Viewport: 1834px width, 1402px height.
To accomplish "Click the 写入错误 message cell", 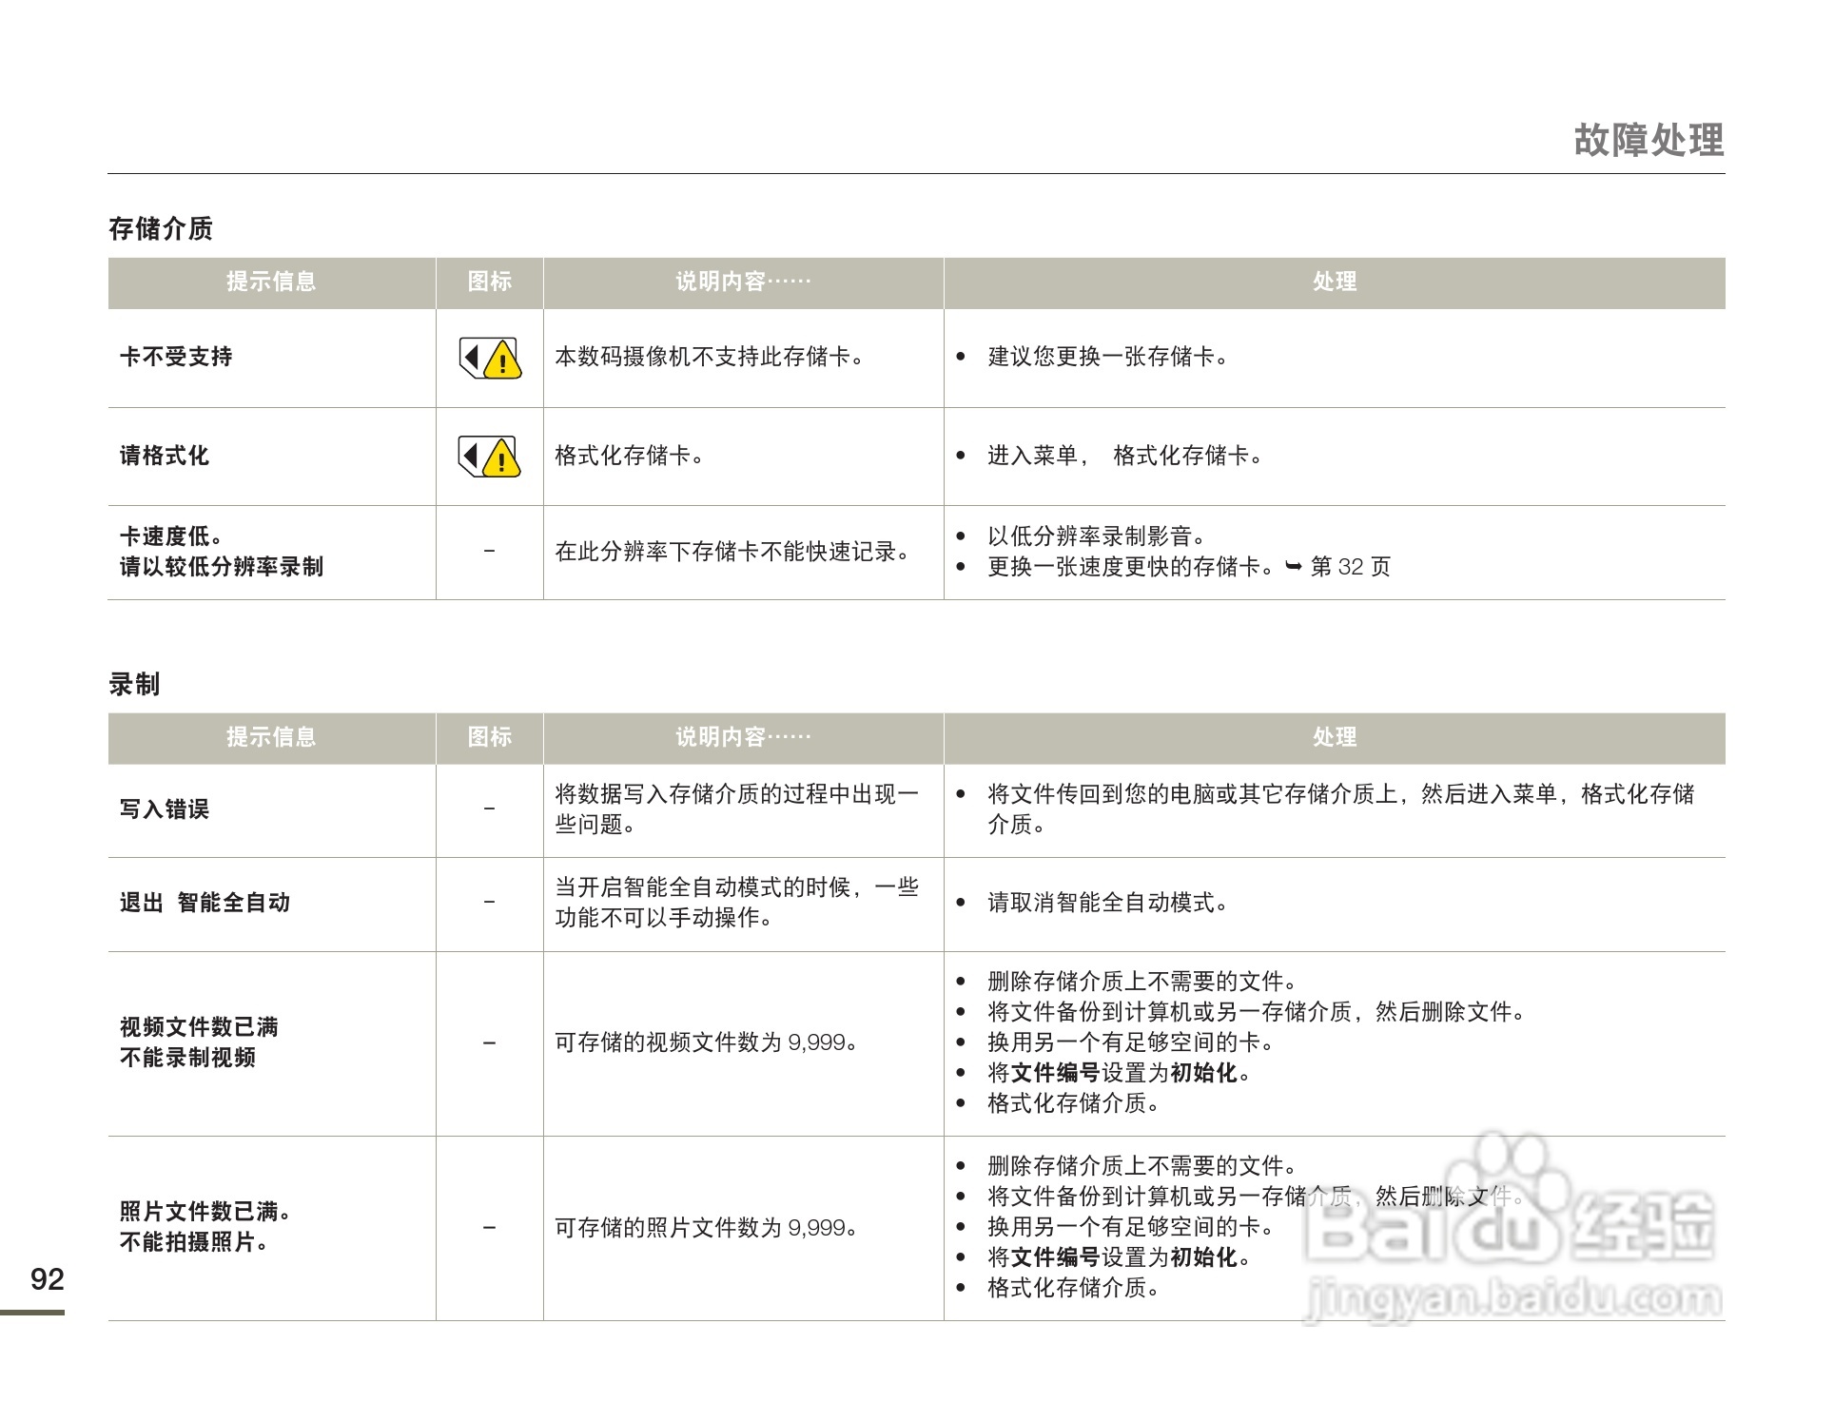I will click(x=165, y=809).
